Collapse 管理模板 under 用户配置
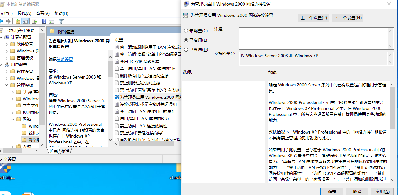Viewport: 398px width, 195px height. (x=7, y=85)
